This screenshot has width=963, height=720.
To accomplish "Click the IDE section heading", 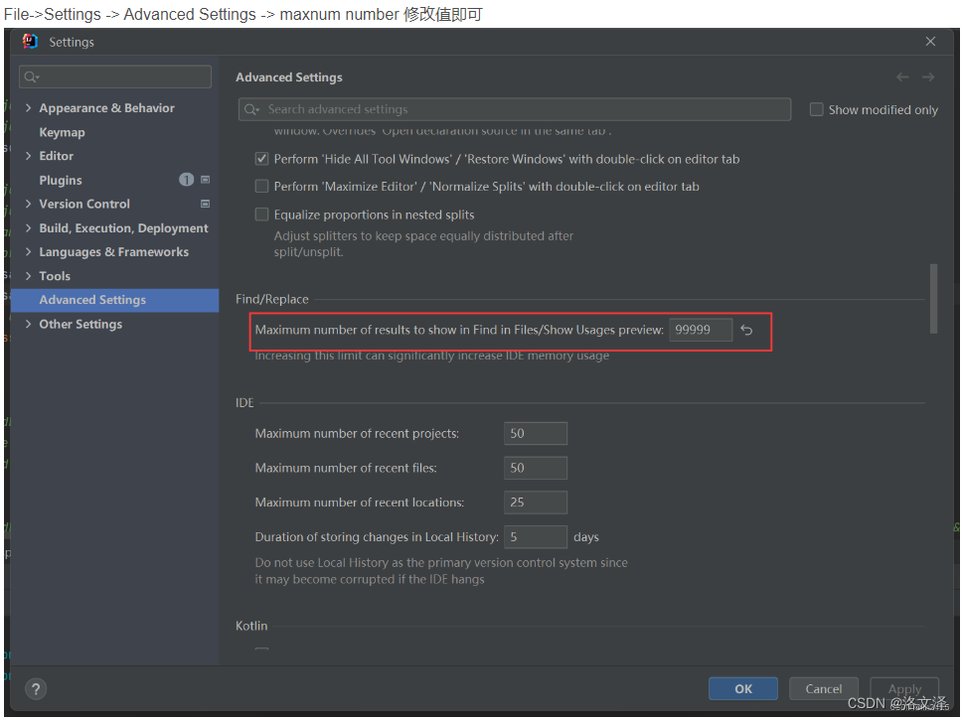I will click(x=244, y=402).
